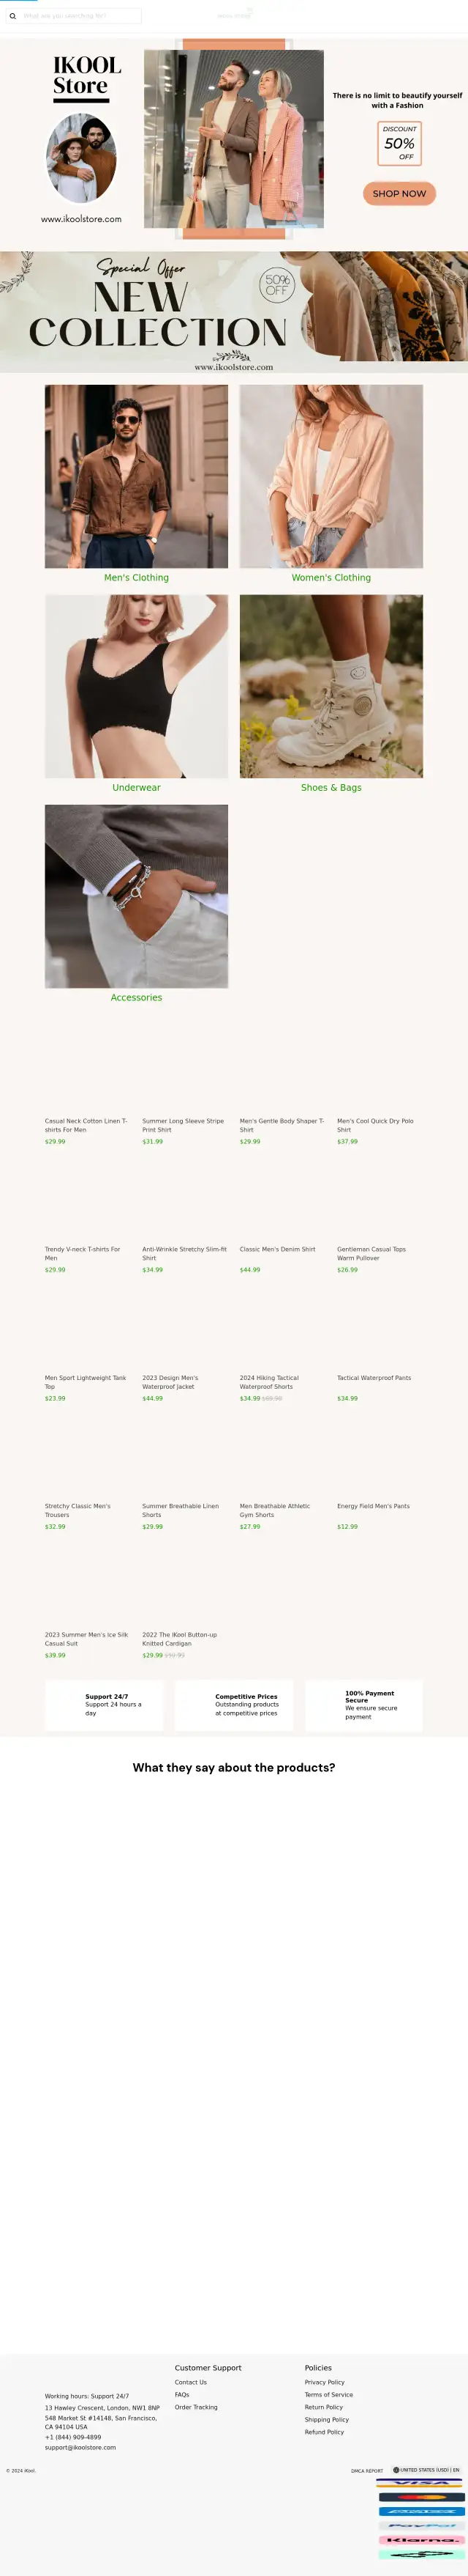
Task: Open the Shipping Policy link
Action: click(326, 2419)
